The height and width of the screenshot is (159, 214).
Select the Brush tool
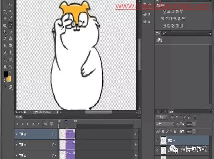tap(10, 25)
